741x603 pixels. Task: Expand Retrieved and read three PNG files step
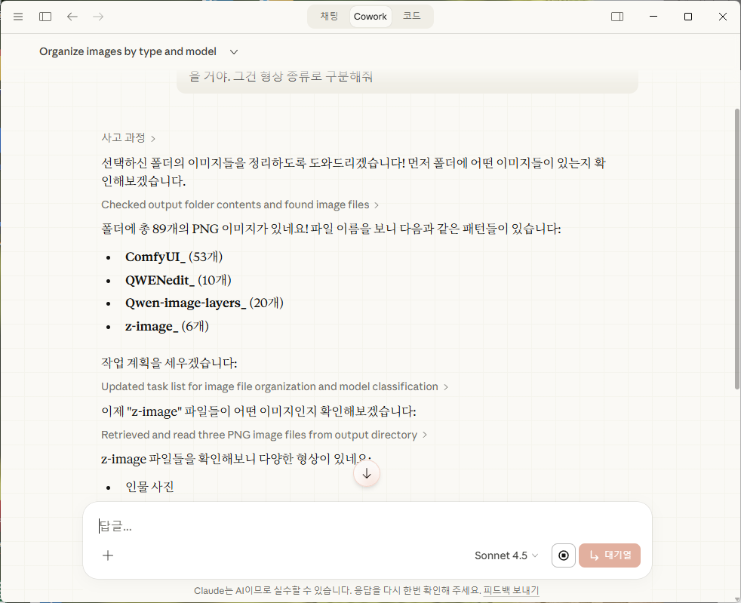264,435
